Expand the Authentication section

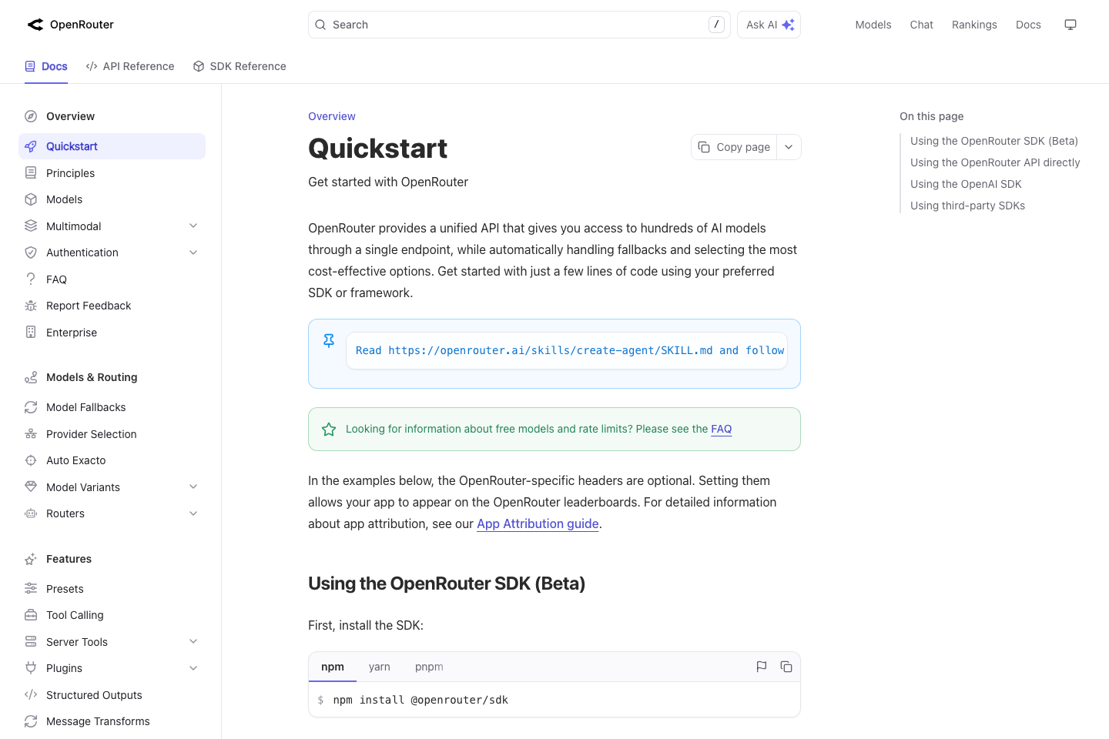(x=193, y=252)
